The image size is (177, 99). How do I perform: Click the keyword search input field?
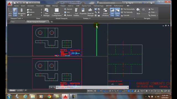point(110,3)
